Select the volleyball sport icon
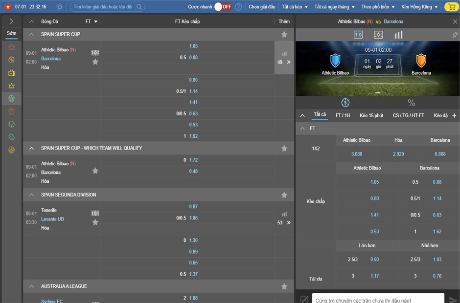The height and width of the screenshot is (303, 460). [x=11, y=150]
